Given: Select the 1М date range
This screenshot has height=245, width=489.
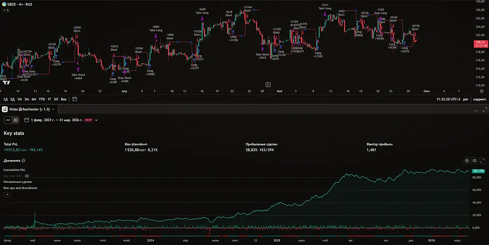Looking at the screenshot, I should 19,99.
